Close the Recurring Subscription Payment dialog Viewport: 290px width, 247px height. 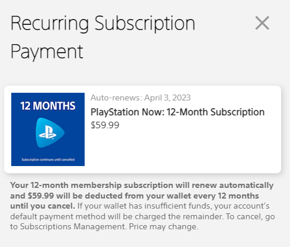[x=262, y=23]
